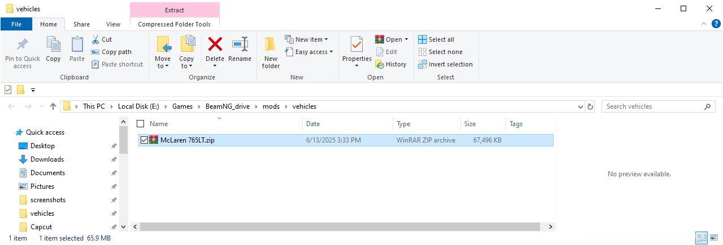Open the screenshots folder in Quick access
Image resolution: width=723 pixels, height=245 pixels.
click(48, 200)
